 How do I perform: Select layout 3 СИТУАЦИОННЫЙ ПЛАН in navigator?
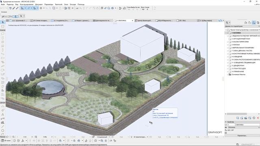pyautogui.click(x=241, y=39)
